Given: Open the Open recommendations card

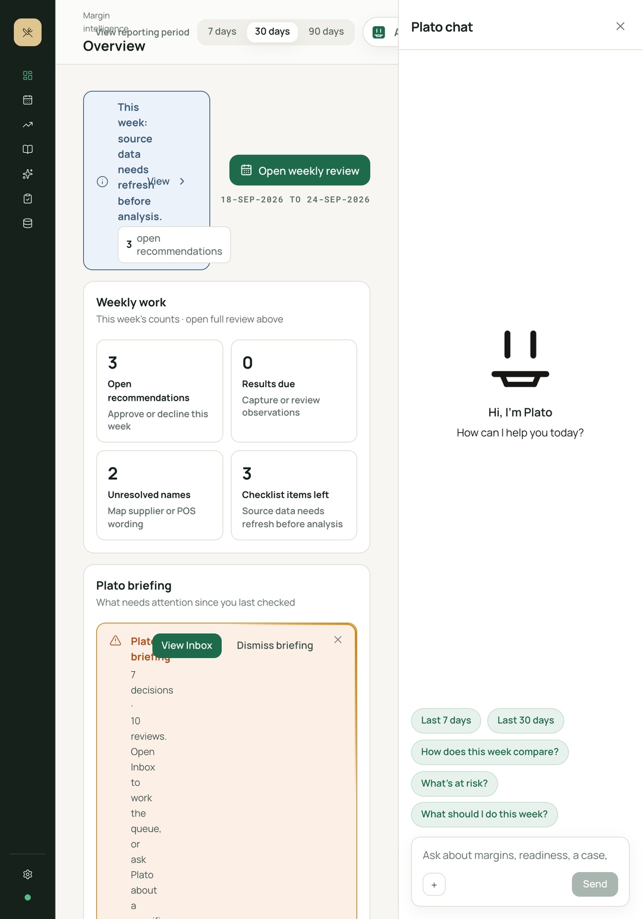Looking at the screenshot, I should [x=159, y=391].
